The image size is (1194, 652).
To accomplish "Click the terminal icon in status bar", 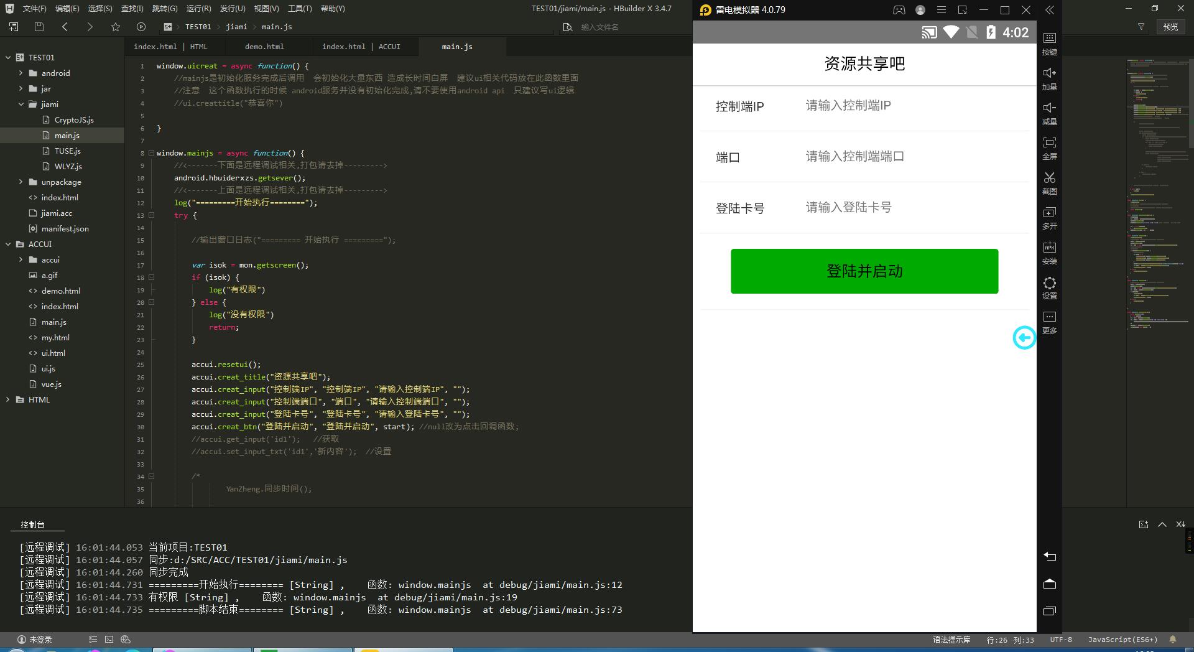I will point(109,639).
